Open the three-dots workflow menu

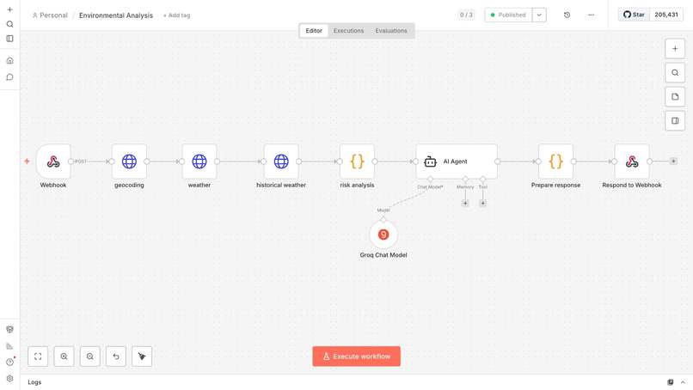pyautogui.click(x=591, y=15)
